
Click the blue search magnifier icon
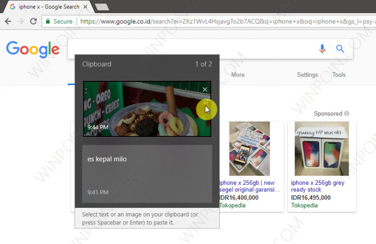(340, 49)
